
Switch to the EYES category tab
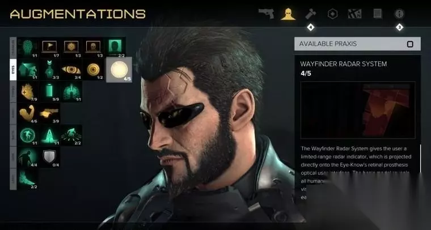pyautogui.click(x=13, y=70)
